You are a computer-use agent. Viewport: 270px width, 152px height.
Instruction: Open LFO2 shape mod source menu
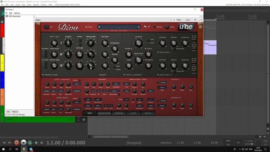pos(45,60)
